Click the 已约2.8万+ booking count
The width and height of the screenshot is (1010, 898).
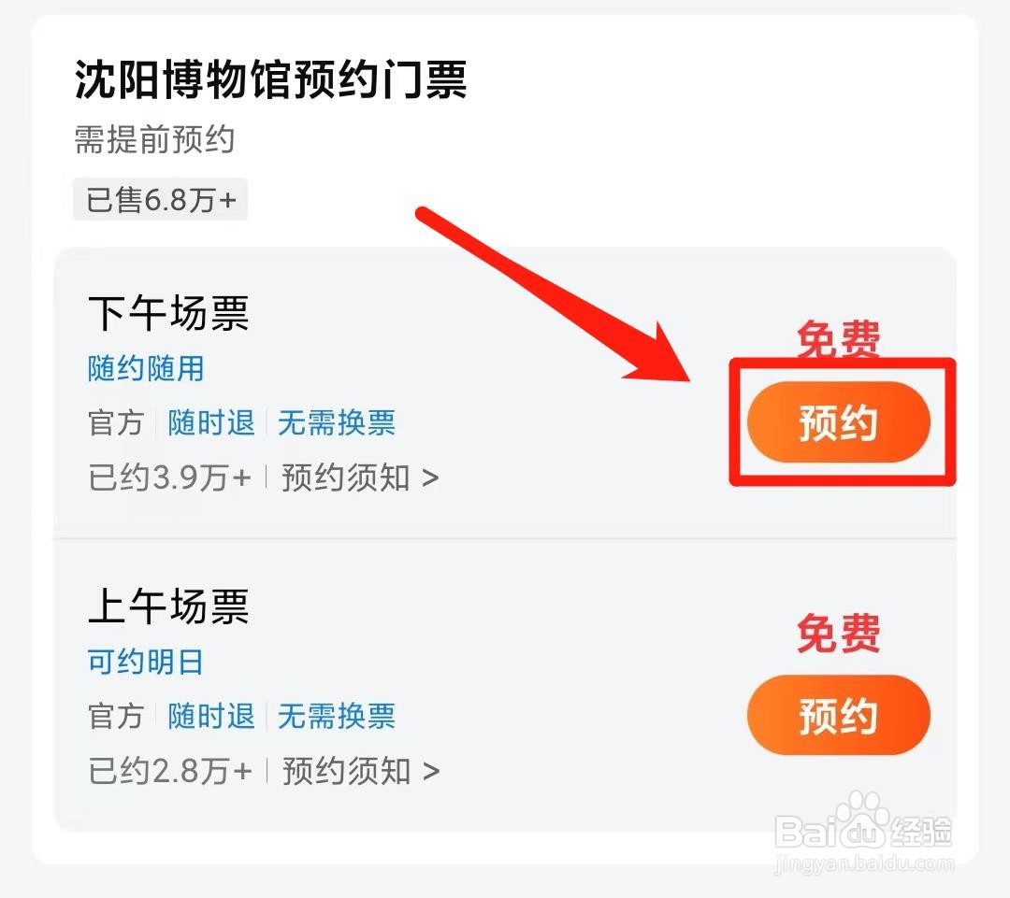pyautogui.click(x=169, y=771)
